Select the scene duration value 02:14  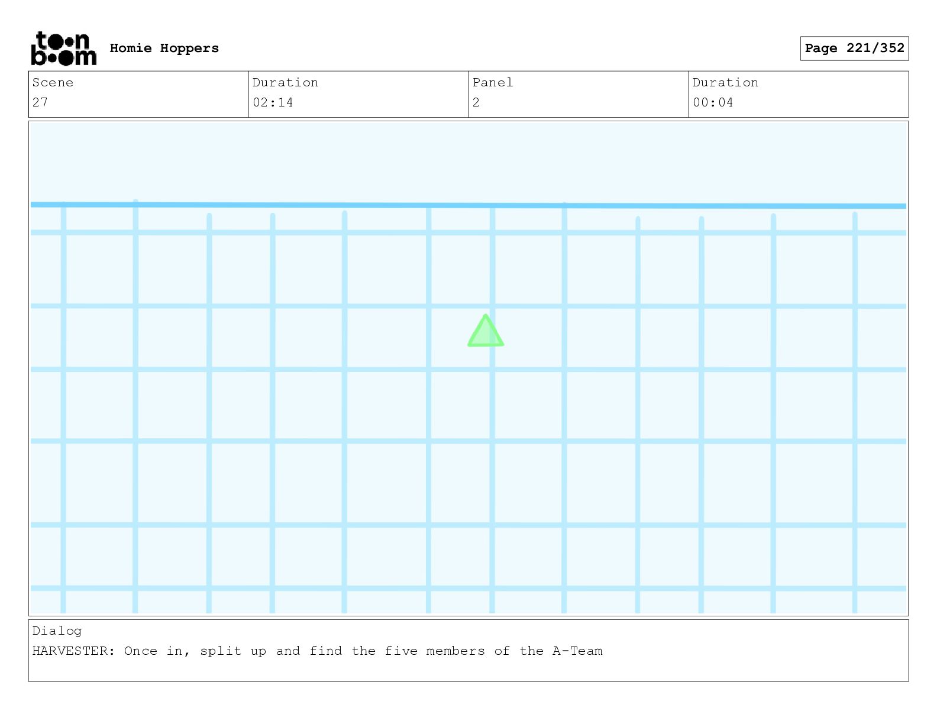pos(273,102)
